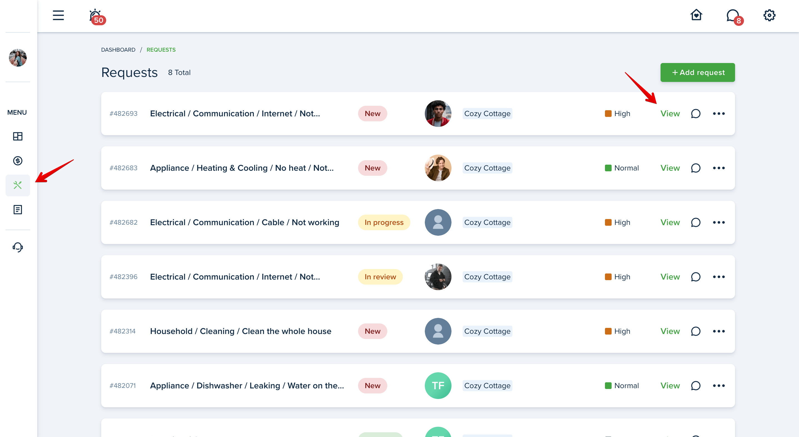Open more options for request #482396
Viewport: 799px width, 437px height.
tap(719, 277)
